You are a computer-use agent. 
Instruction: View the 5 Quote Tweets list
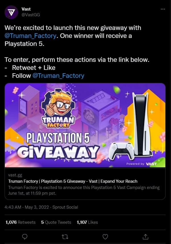[x=56, y=222]
